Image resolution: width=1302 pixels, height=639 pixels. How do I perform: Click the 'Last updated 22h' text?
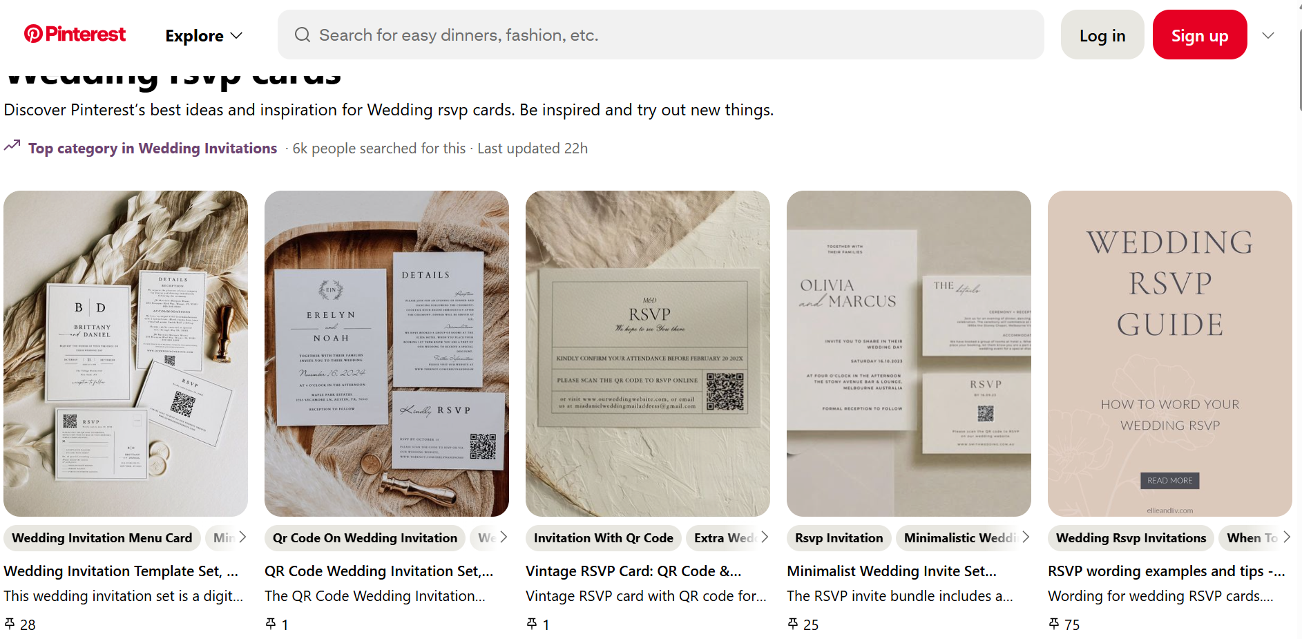click(533, 149)
